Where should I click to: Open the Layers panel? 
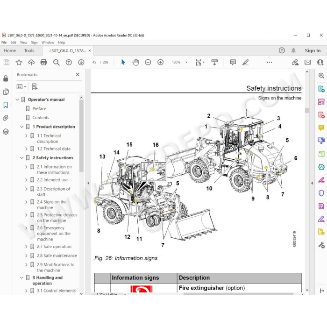(6, 131)
